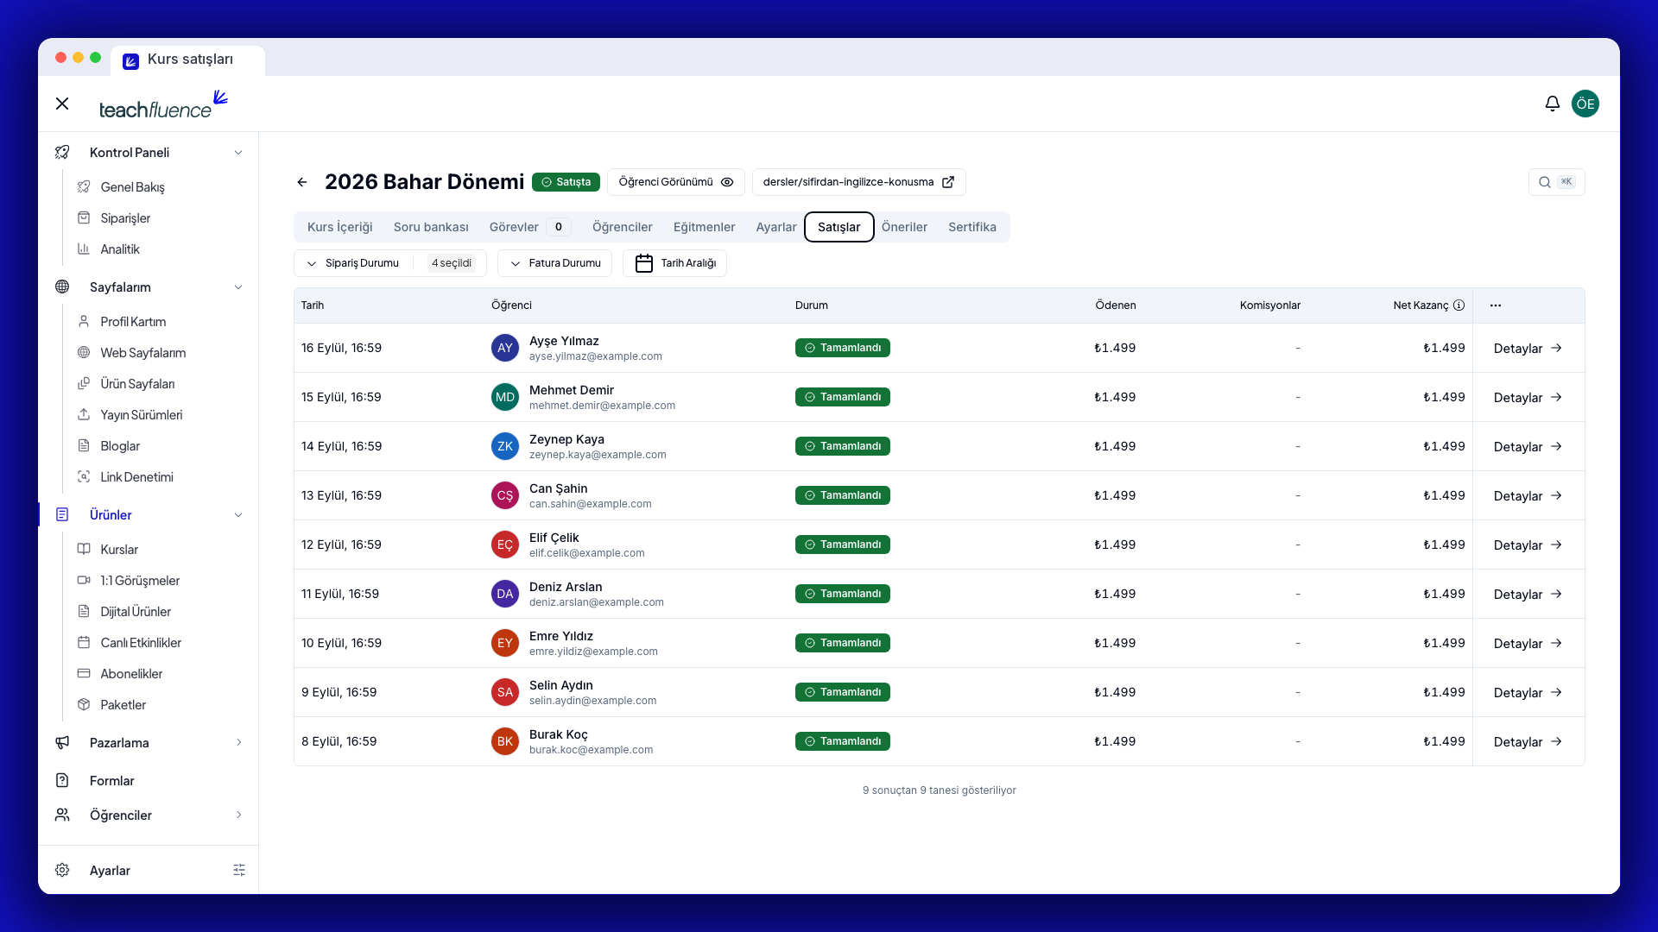The width and height of the screenshot is (1658, 932).
Task: Open the Sertifika tab
Action: [x=972, y=227]
